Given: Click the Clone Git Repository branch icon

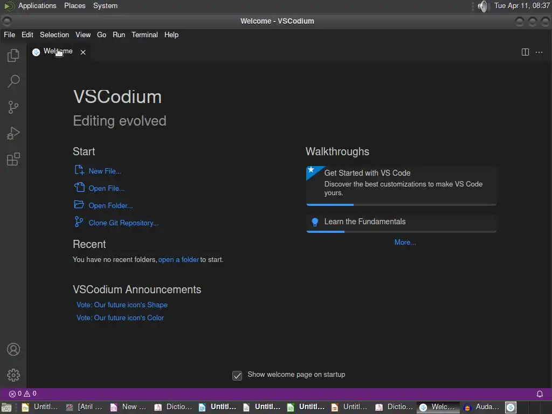Looking at the screenshot, I should pyautogui.click(x=79, y=222).
